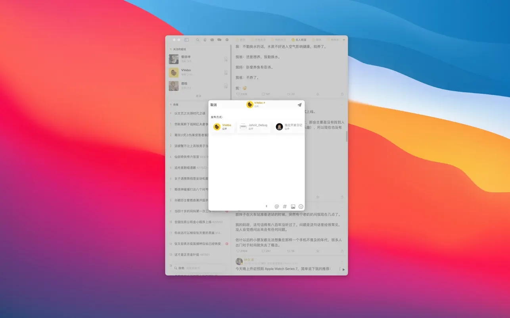Add an image using the picture icon
Screen dimensions: 510x318
tap(293, 206)
